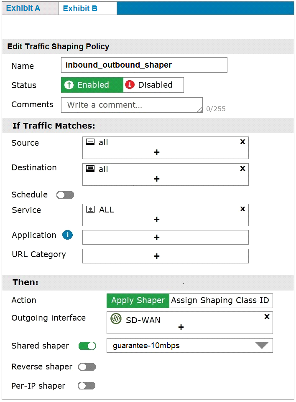Viewport: 296px width, 402px height.
Task: Click the SD-WAN globe icon
Action: pos(116,319)
